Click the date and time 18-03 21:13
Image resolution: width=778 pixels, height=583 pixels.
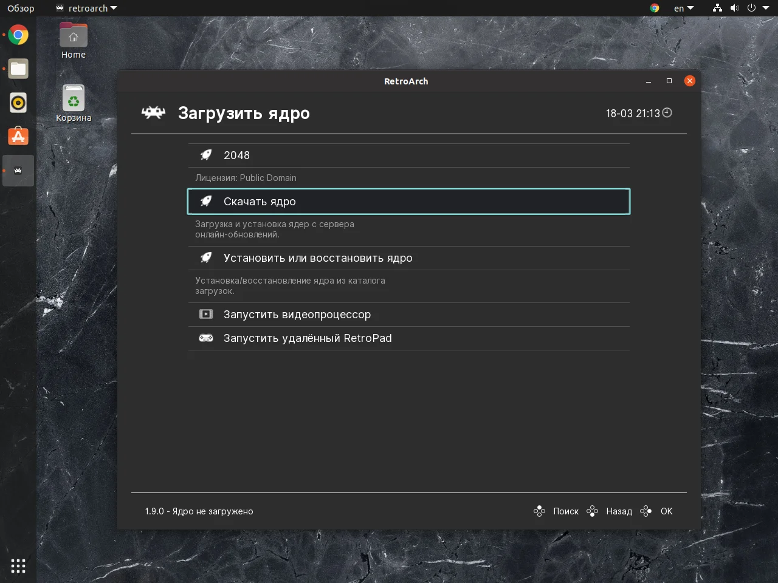(633, 114)
